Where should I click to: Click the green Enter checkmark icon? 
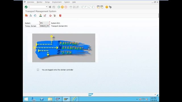[26, 7]
